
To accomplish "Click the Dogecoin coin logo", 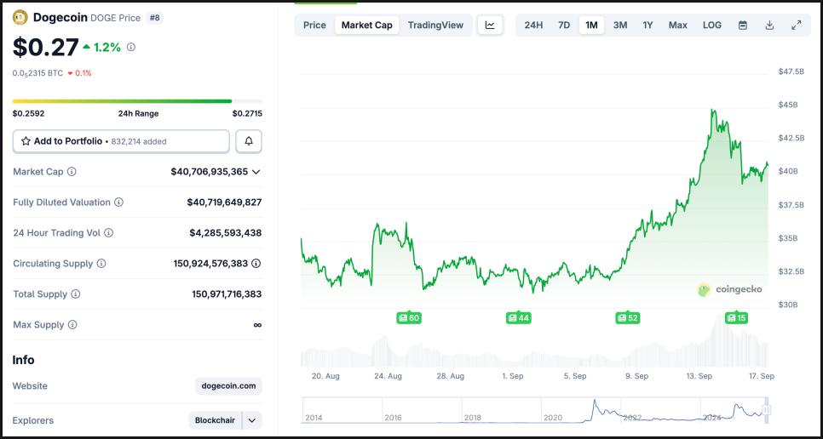I will coord(20,17).
